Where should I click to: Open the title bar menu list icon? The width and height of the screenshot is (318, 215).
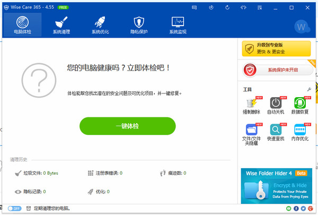click(x=259, y=7)
